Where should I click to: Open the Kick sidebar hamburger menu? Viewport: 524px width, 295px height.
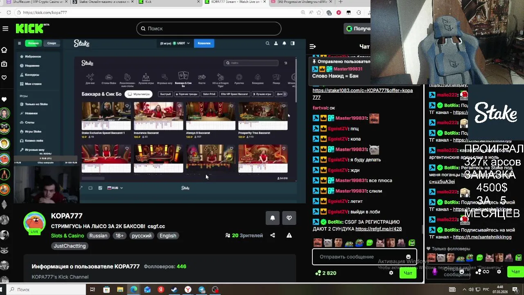(5, 29)
